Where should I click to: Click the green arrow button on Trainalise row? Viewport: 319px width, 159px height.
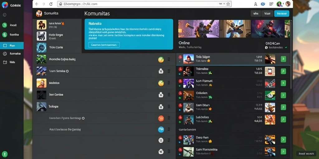[x=283, y=71]
